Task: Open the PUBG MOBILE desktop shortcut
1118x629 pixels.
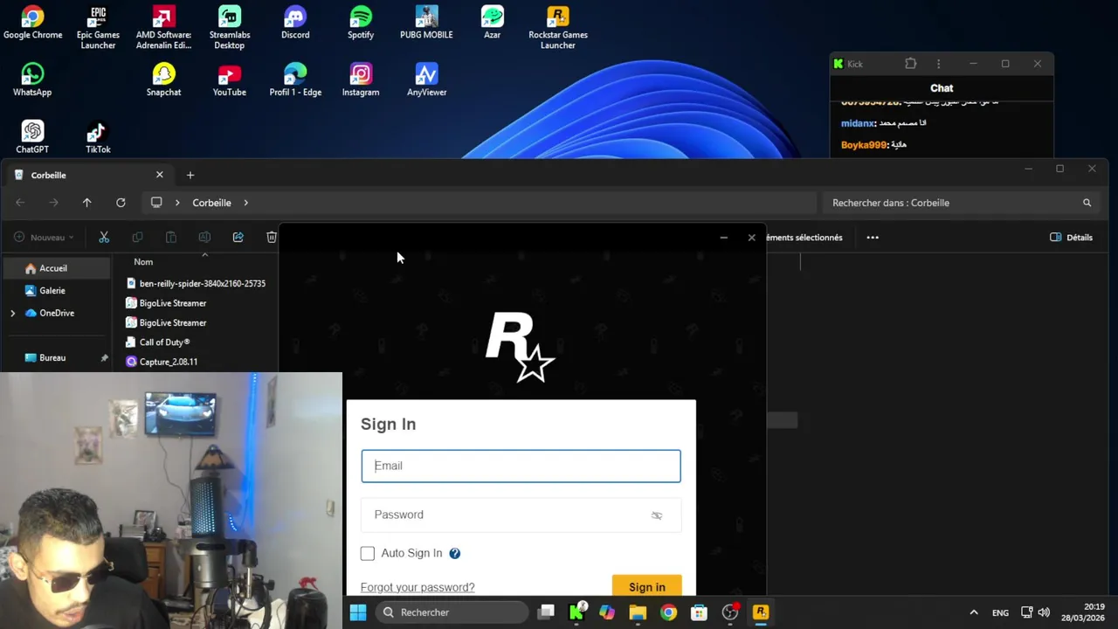Action: pyautogui.click(x=426, y=24)
